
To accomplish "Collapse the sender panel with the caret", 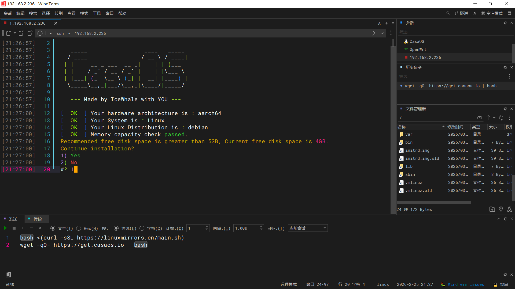I will pyautogui.click(x=499, y=219).
